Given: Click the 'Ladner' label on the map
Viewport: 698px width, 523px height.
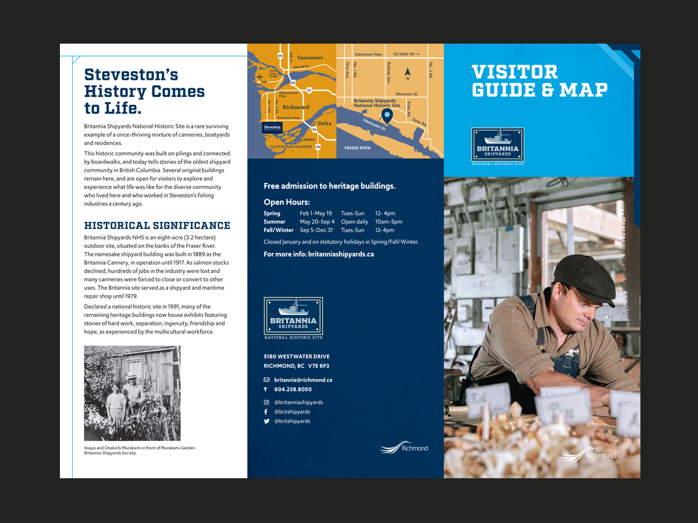Looking at the screenshot, I should 308,139.
